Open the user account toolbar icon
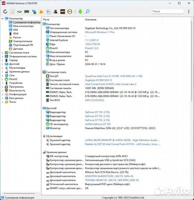194x200 pixels. (55, 11)
